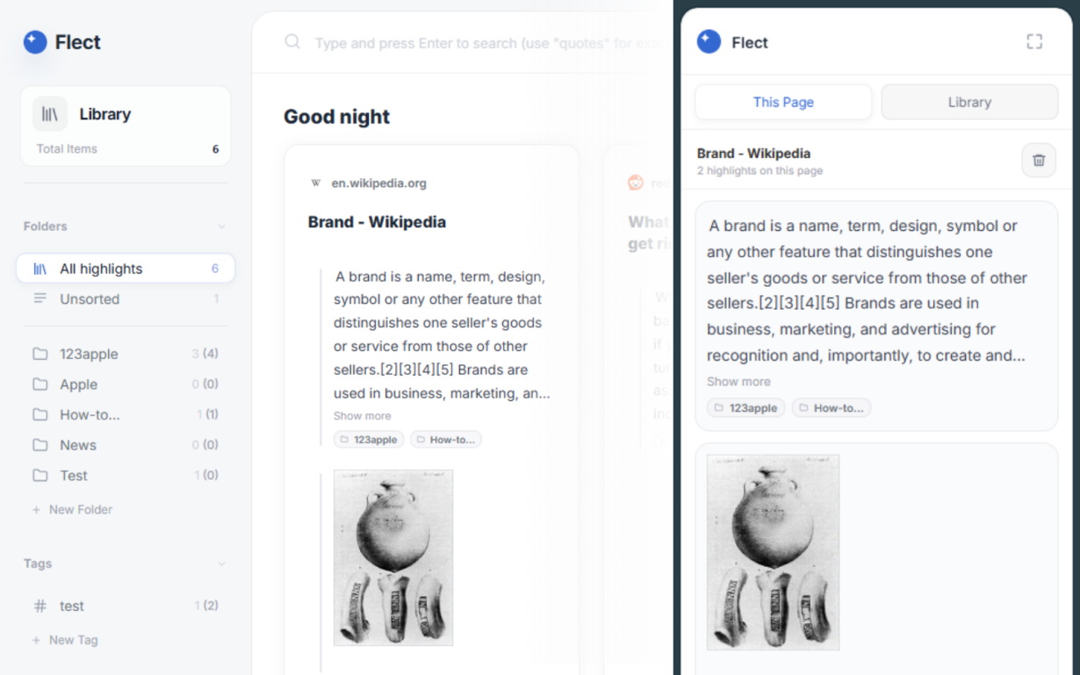The width and height of the screenshot is (1080, 675).
Task: Collapse the Tags section chevron
Action: click(x=221, y=564)
